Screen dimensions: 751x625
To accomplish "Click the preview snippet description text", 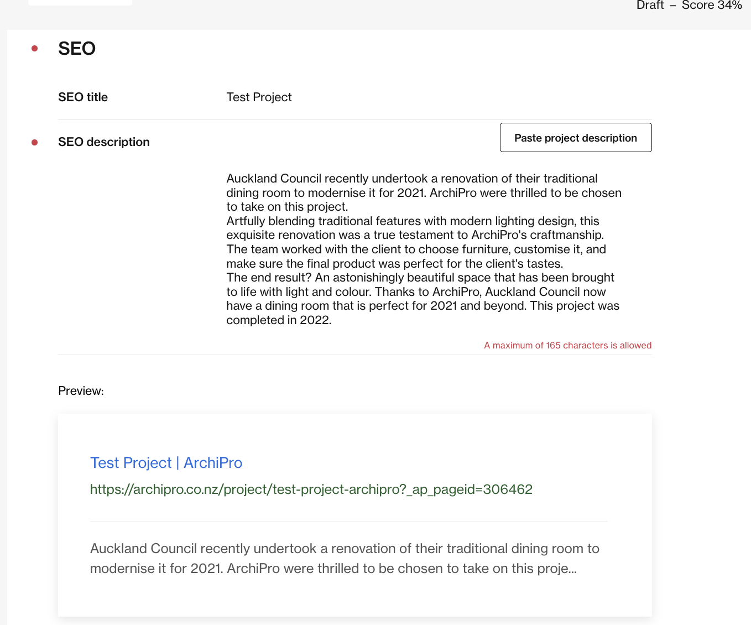I will pyautogui.click(x=345, y=559).
